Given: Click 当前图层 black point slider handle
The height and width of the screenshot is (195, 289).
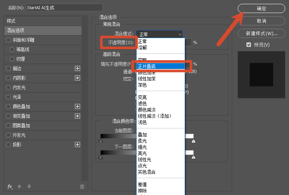Looking at the screenshot, I should pyautogui.click(x=101, y=141).
